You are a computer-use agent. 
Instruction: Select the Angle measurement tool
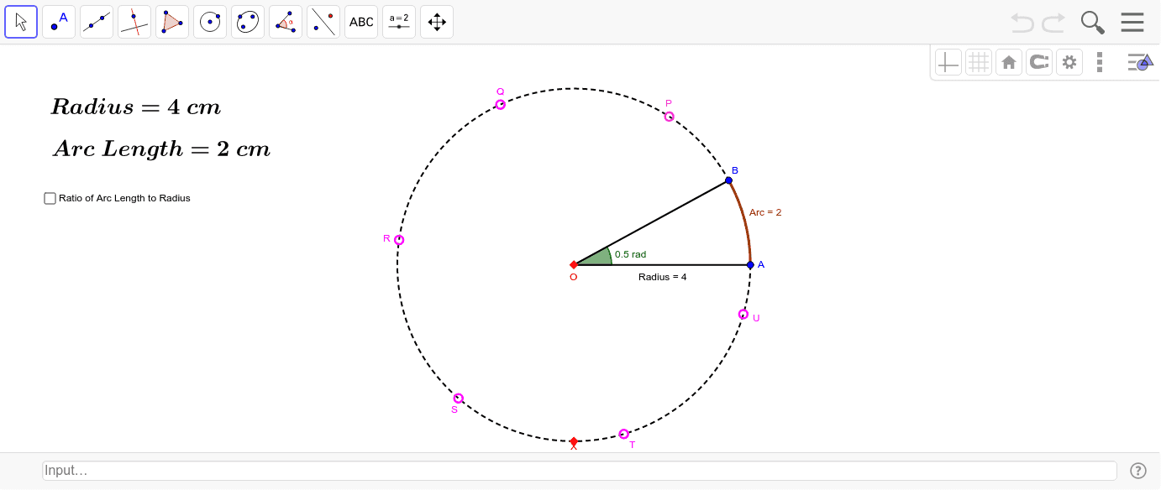286,22
